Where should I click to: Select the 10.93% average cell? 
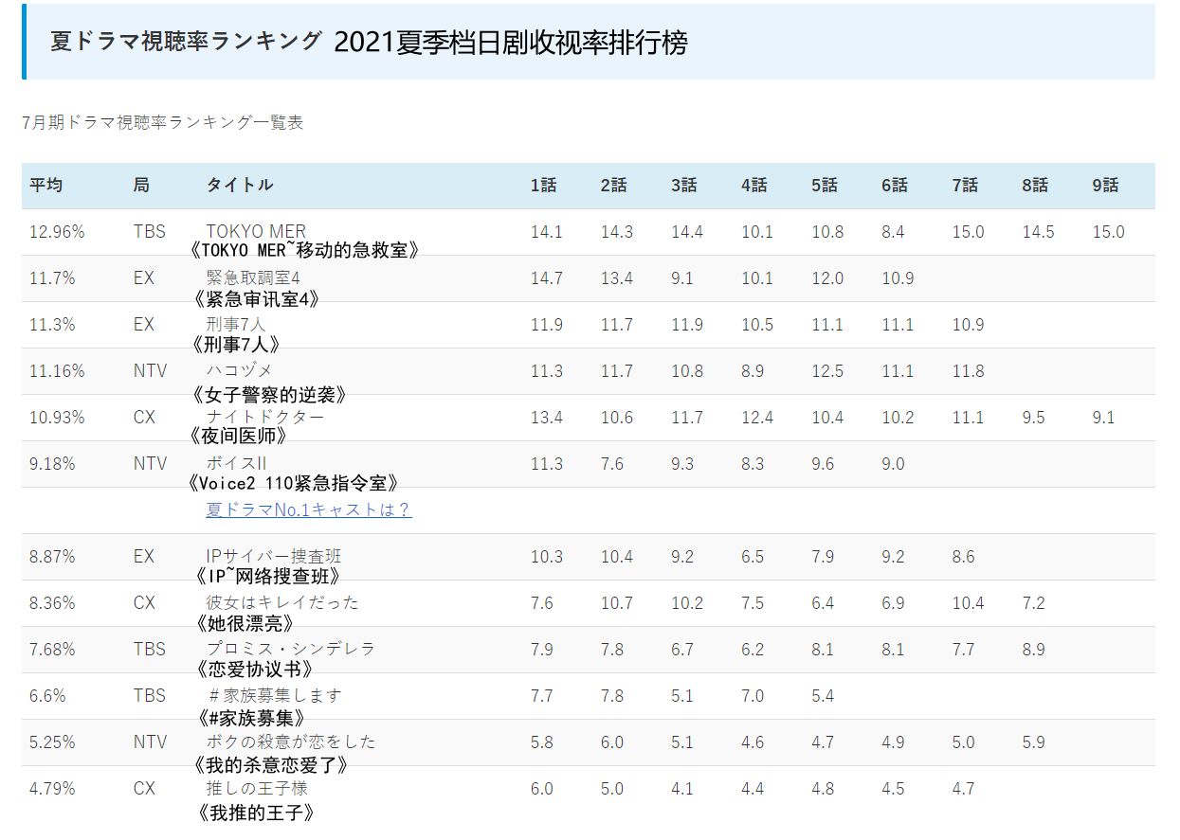click(x=57, y=418)
